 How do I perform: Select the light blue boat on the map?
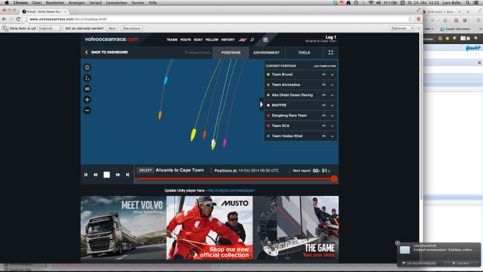click(166, 81)
